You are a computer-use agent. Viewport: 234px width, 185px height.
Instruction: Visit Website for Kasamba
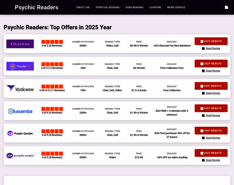[211, 108]
